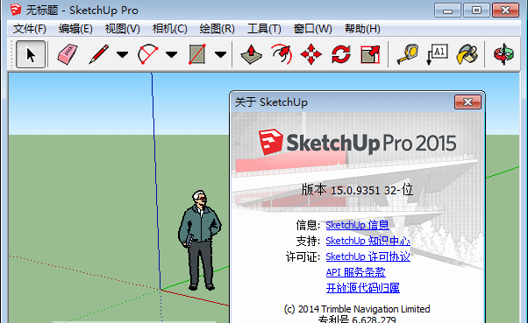The height and width of the screenshot is (323, 528).
Task: Open the Arc tool dropdown arrow
Action: [x=171, y=54]
